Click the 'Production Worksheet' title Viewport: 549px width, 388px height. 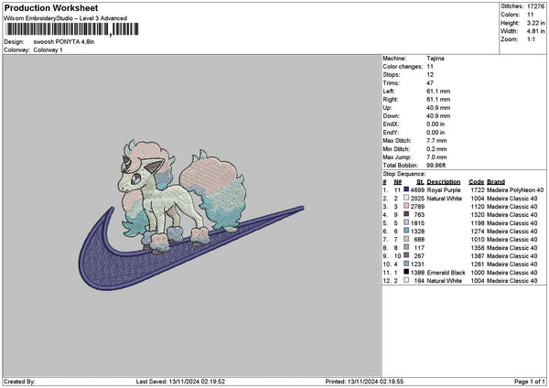(51, 7)
